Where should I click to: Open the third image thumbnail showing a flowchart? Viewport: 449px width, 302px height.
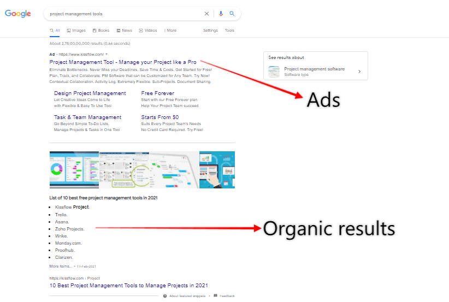coord(174,170)
